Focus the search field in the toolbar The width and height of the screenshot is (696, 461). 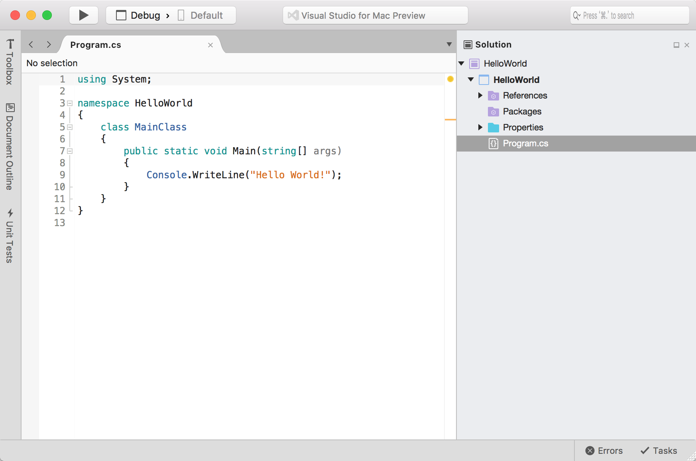click(x=630, y=15)
